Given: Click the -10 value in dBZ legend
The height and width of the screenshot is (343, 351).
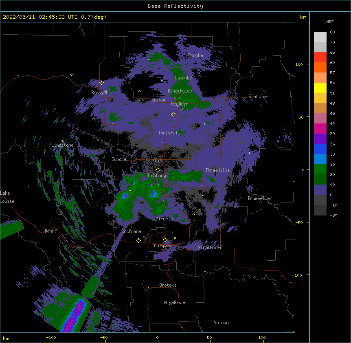Looking at the screenshot, I should point(333,205).
